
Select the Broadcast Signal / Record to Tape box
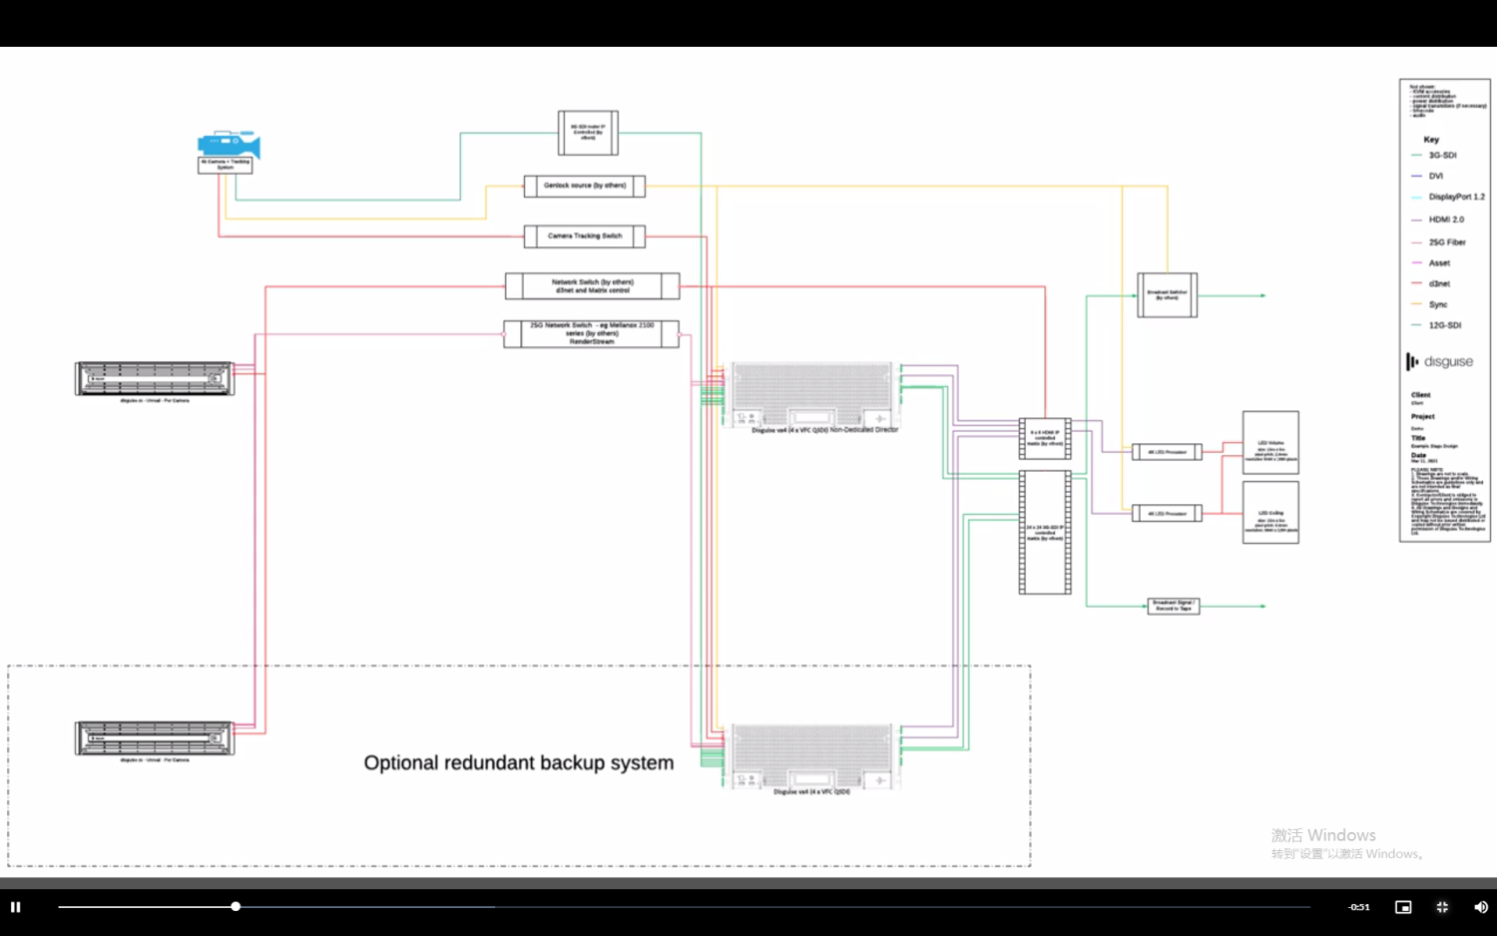click(x=1173, y=606)
